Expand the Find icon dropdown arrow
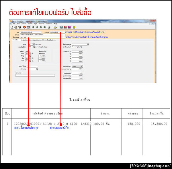Image resolution: width=172 pixels, height=169 pixels. click(52, 27)
